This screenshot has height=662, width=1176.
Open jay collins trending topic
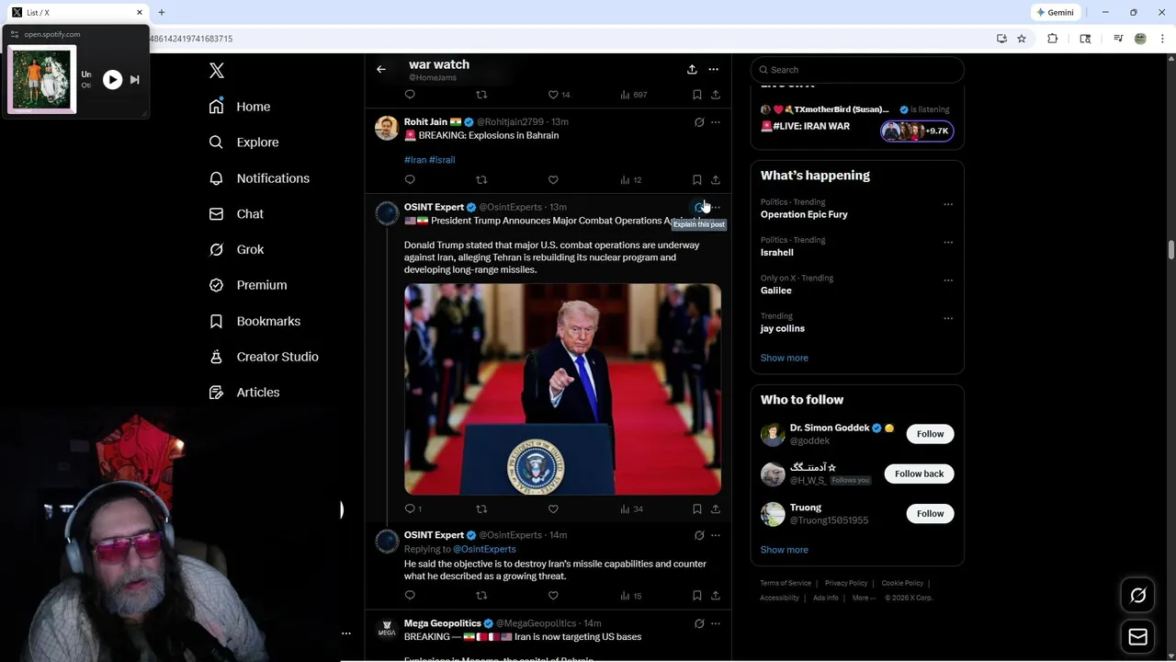[x=783, y=328]
